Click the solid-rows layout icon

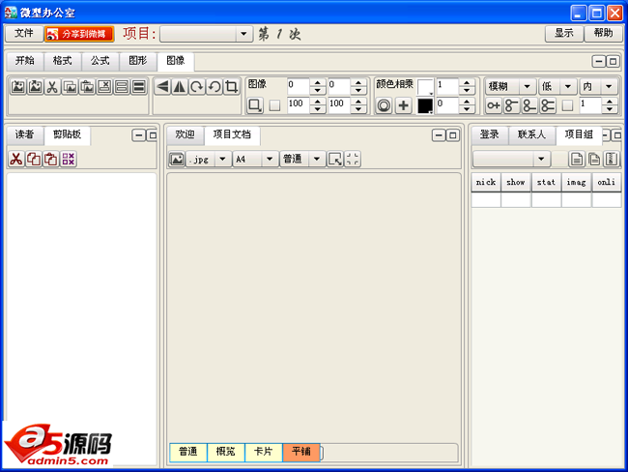[138, 87]
